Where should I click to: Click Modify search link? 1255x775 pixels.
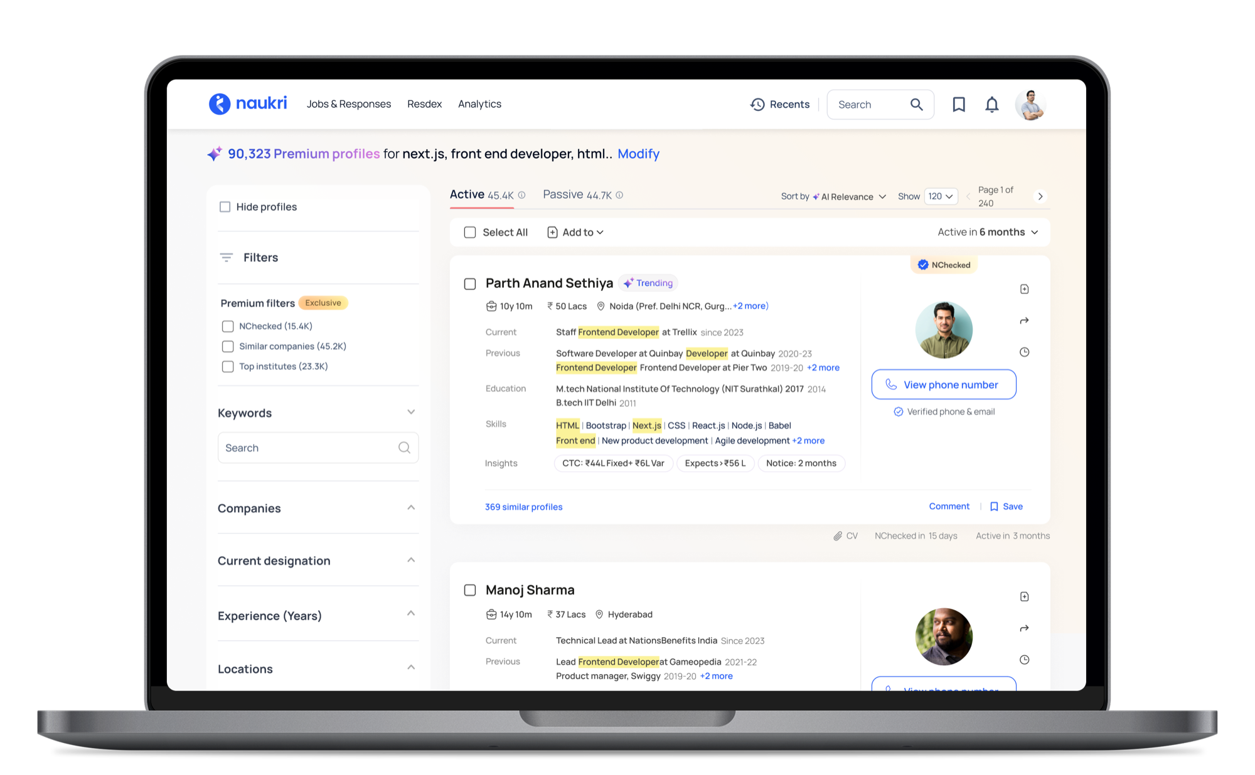pos(638,154)
